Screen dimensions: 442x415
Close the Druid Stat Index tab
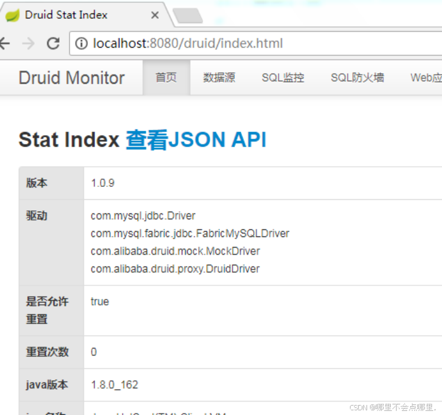point(155,15)
